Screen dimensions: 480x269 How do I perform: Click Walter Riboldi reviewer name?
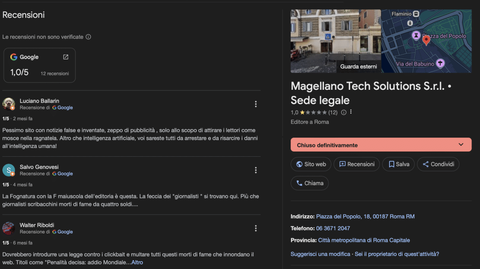point(37,225)
